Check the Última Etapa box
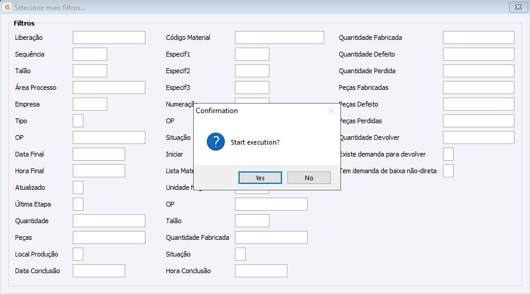The image size is (530, 294). click(x=78, y=204)
